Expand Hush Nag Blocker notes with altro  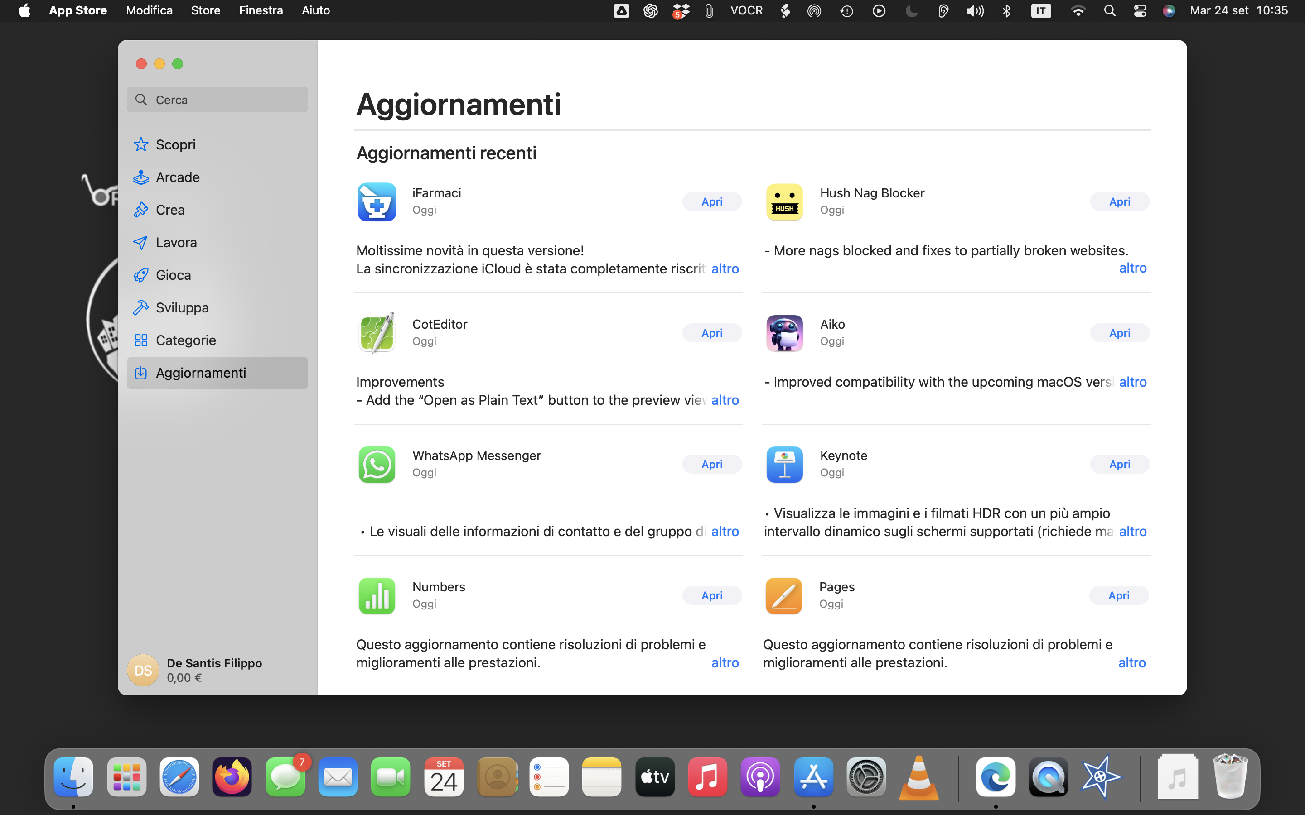pos(1132,268)
